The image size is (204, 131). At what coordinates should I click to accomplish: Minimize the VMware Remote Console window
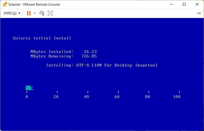tap(172, 4)
